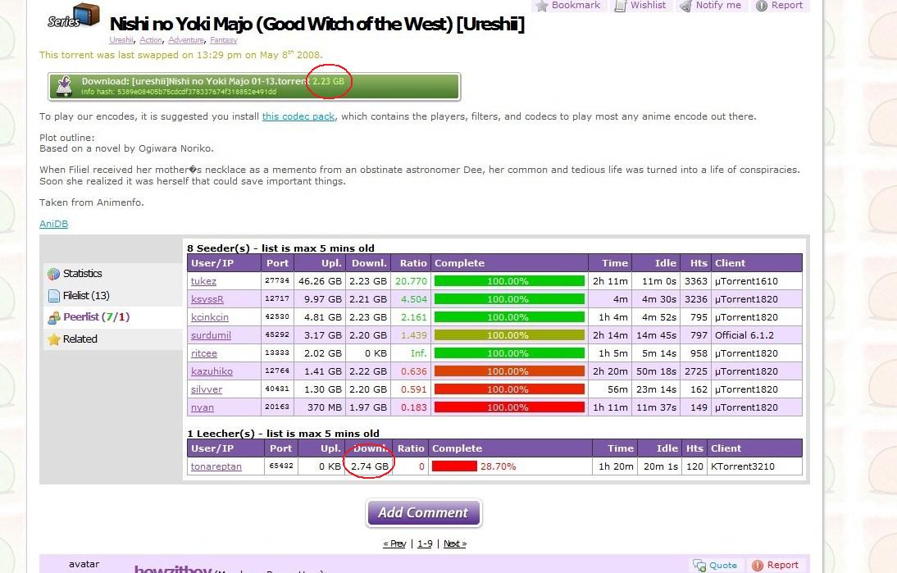Click surdumil olive 100.00% progress bar

point(509,335)
